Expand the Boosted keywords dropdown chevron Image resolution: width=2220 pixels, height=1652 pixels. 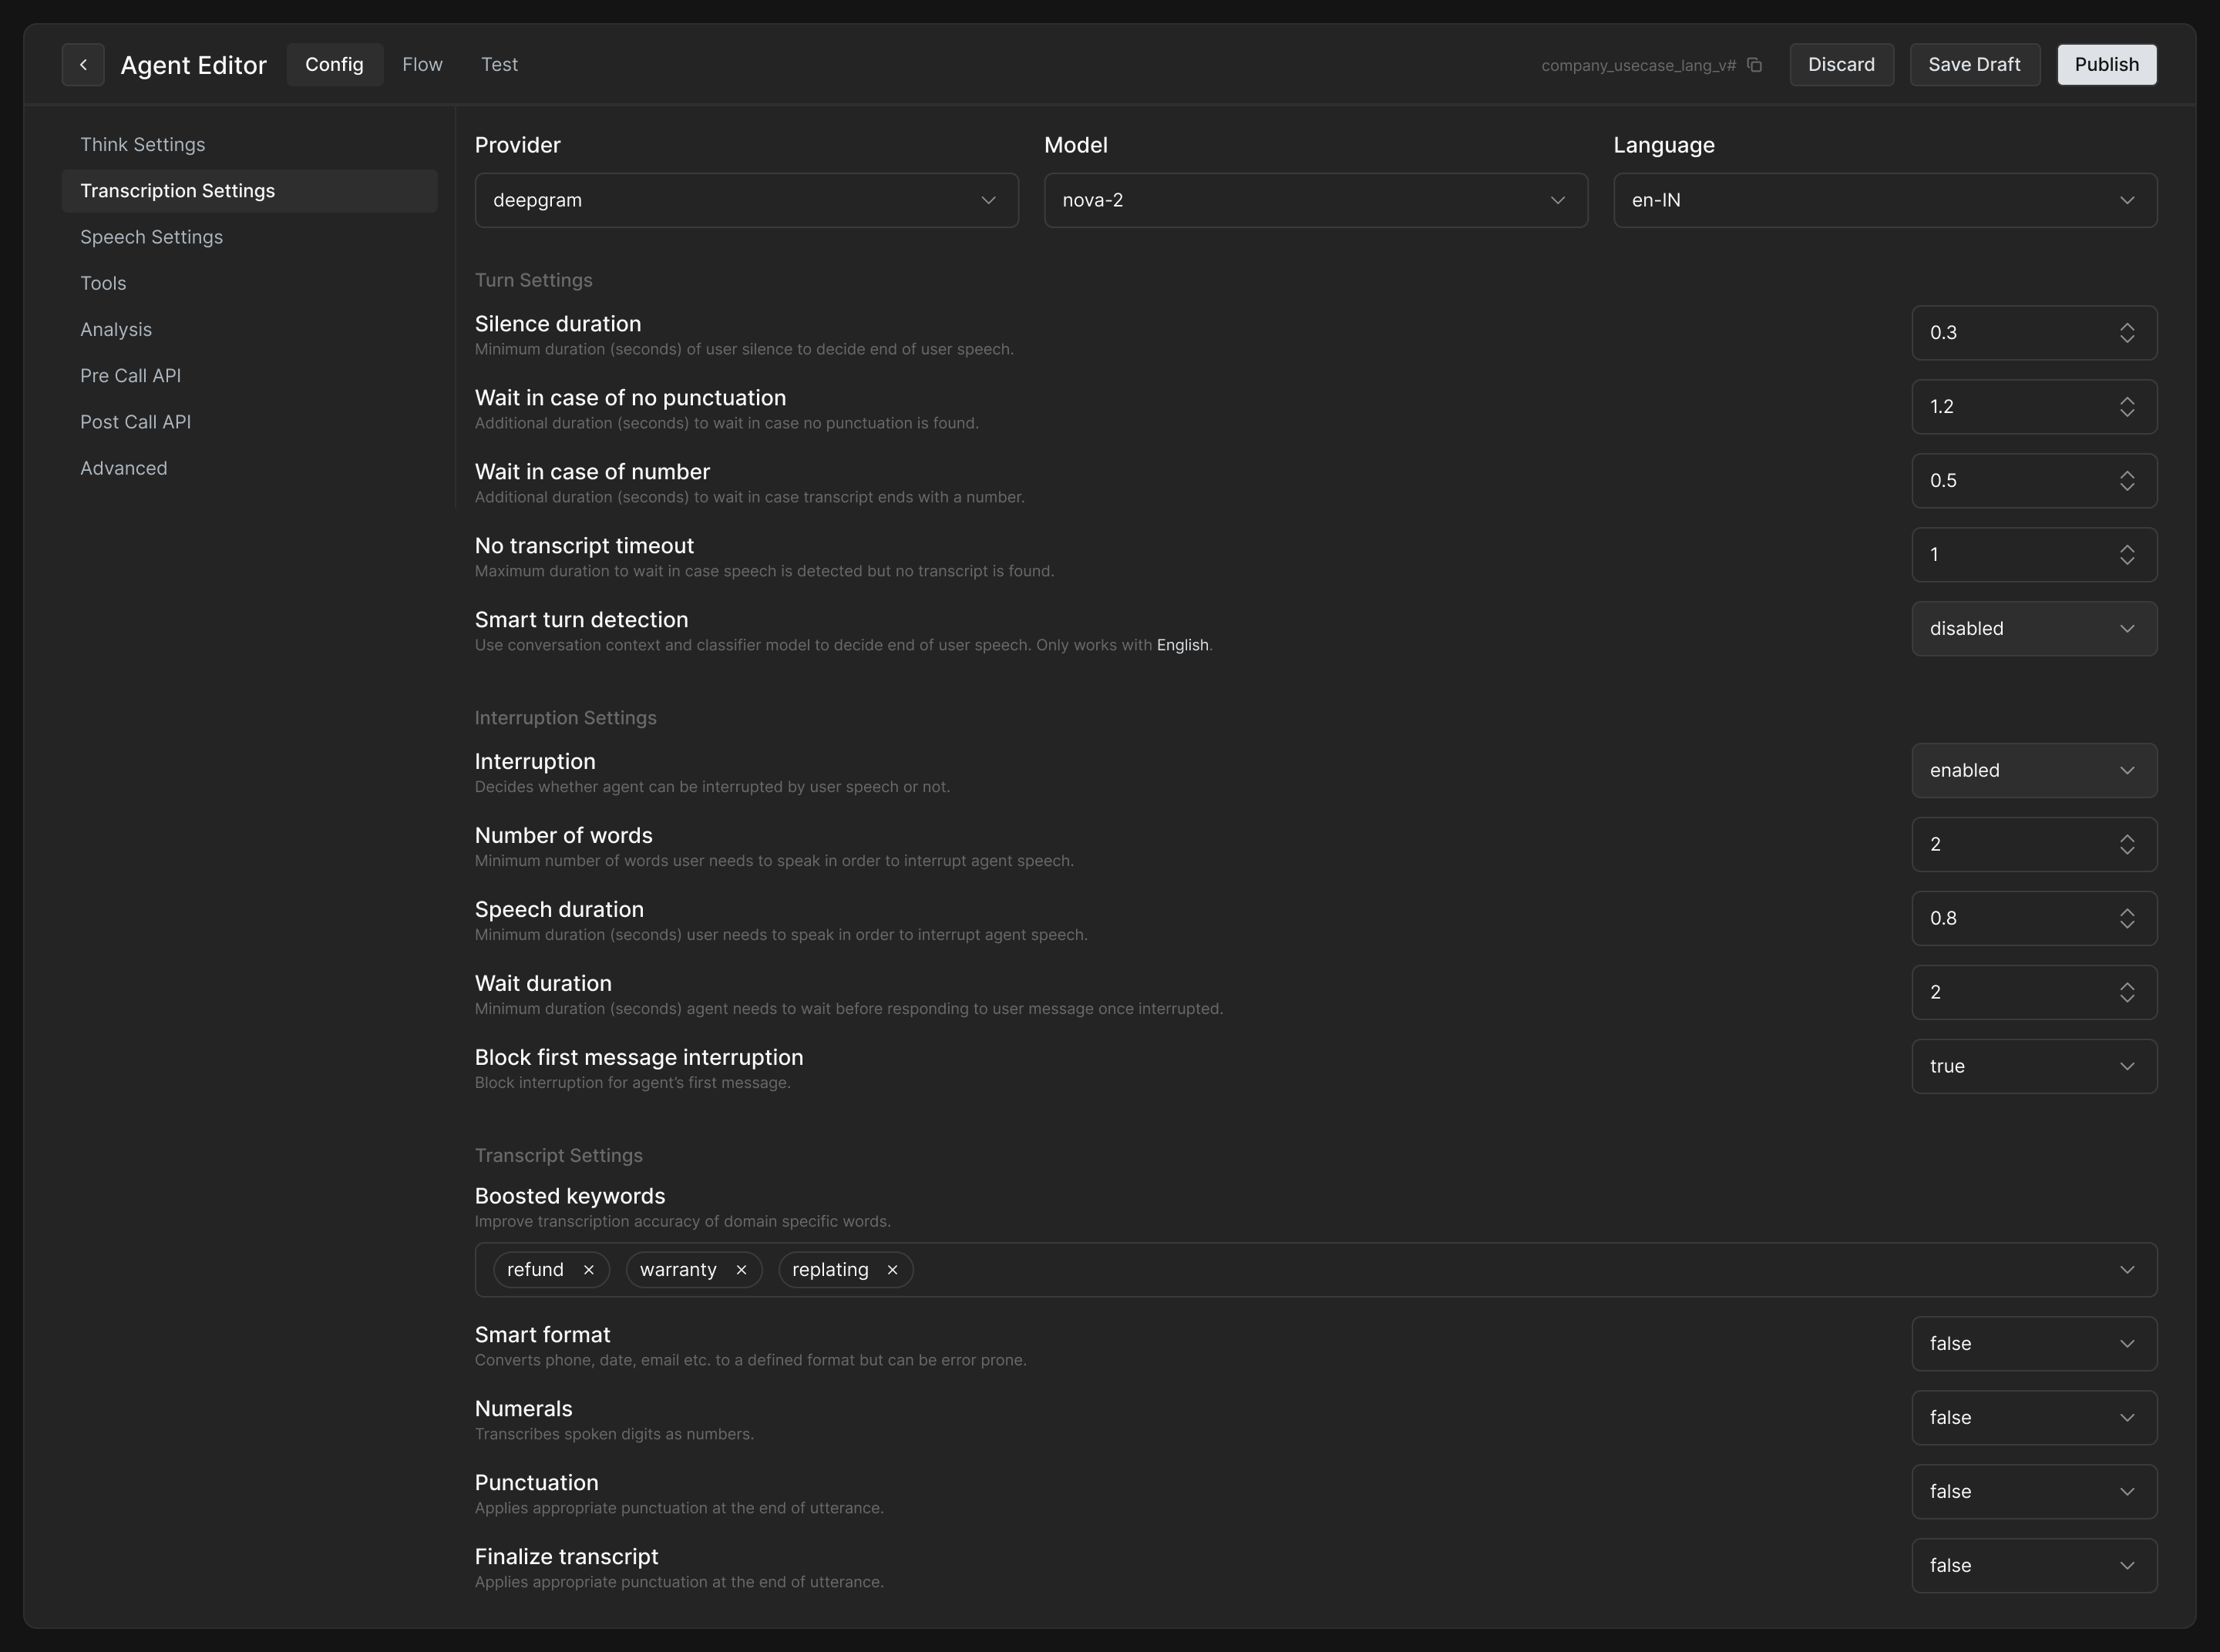click(x=2127, y=1270)
